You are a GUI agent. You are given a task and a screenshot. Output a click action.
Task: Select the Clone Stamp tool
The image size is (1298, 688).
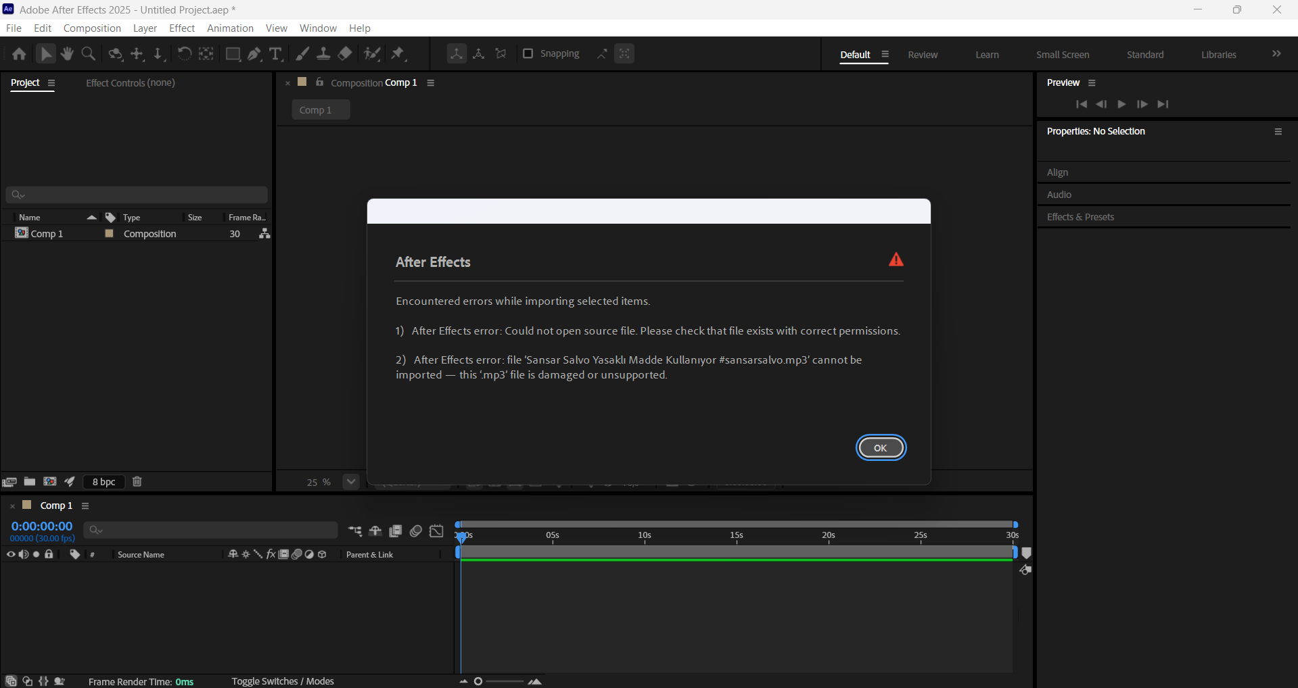[x=323, y=54]
